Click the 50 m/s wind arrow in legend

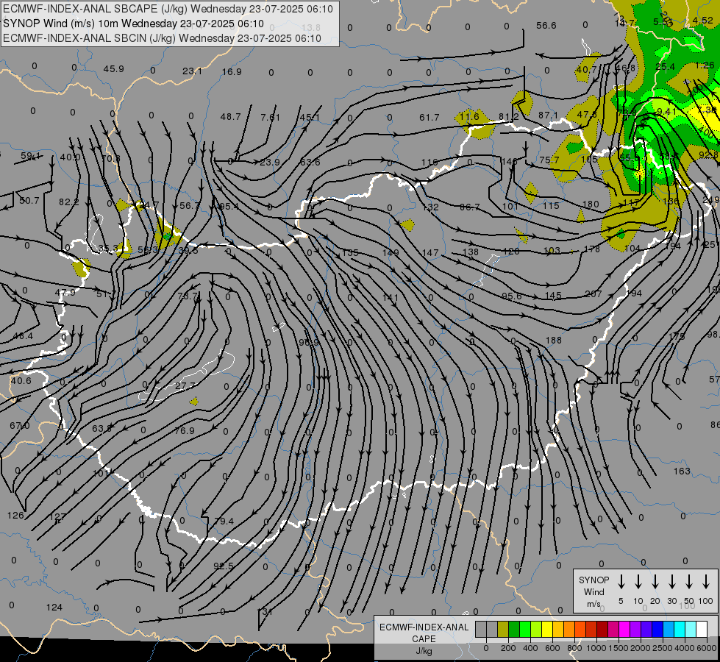pyautogui.click(x=689, y=582)
